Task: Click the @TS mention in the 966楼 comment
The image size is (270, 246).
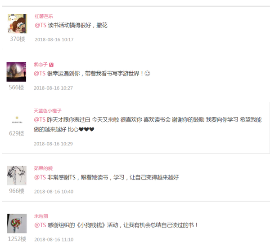Action: (x=40, y=177)
